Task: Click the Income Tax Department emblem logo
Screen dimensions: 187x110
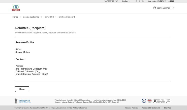Action: point(16,8)
